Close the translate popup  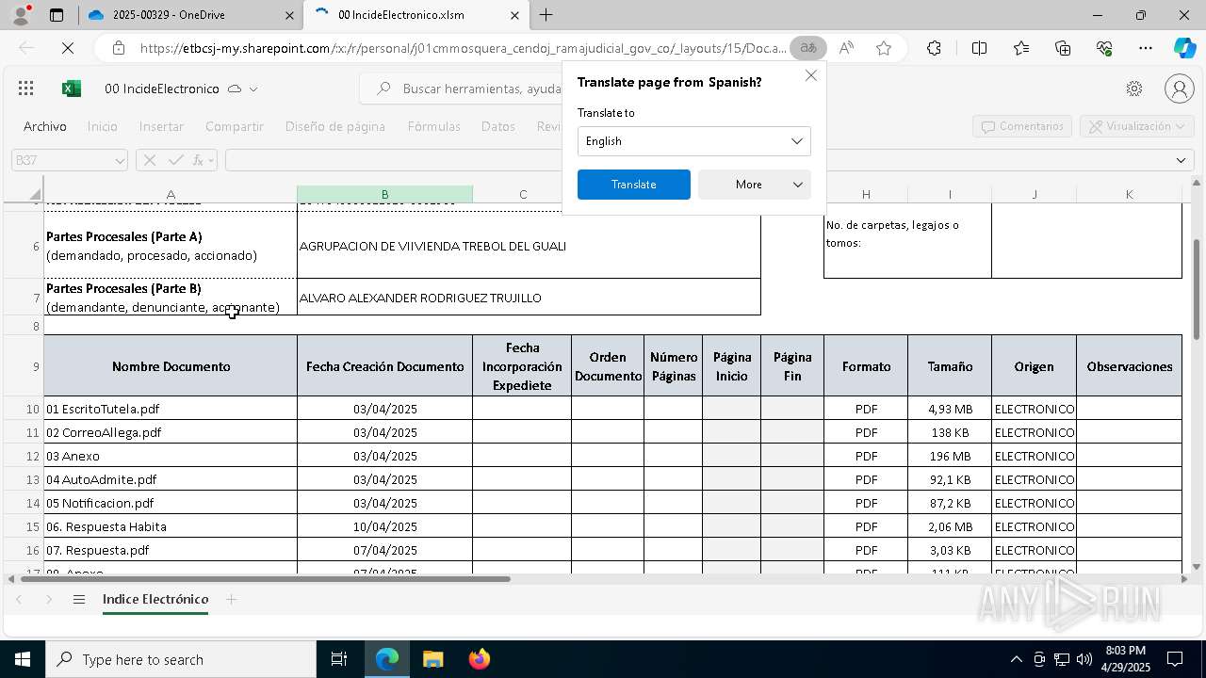(x=811, y=75)
